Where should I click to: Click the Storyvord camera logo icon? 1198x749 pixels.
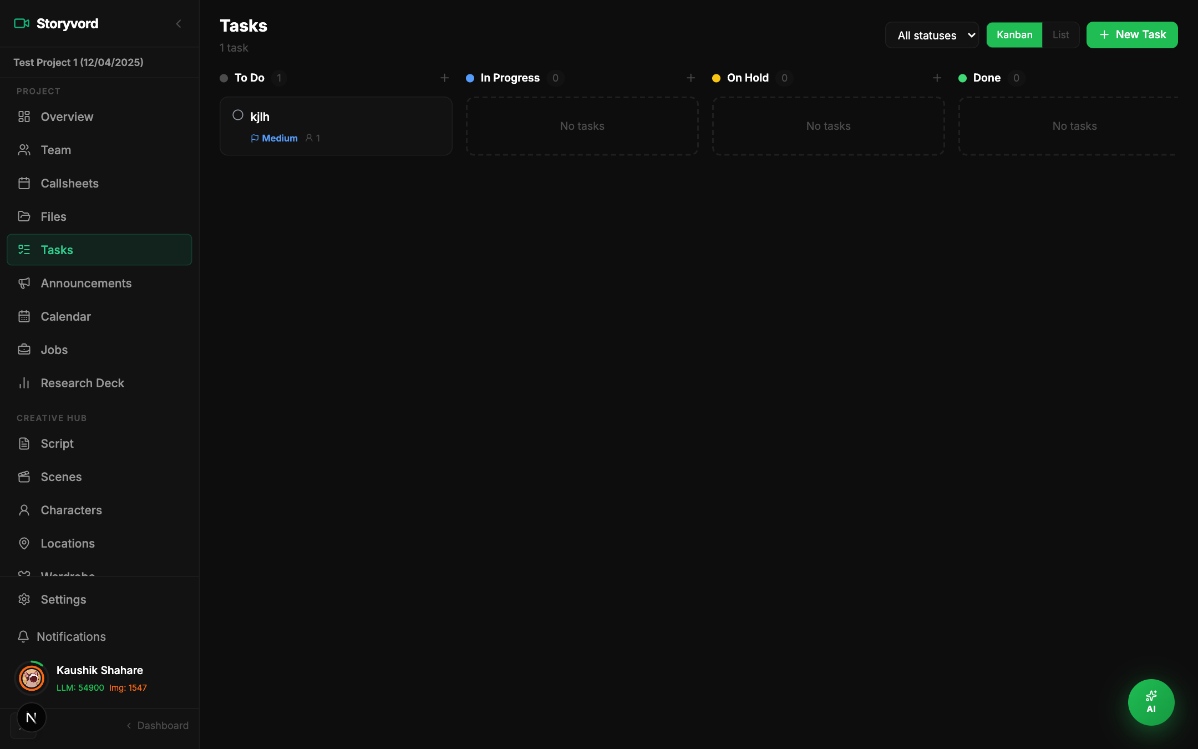tap(22, 23)
